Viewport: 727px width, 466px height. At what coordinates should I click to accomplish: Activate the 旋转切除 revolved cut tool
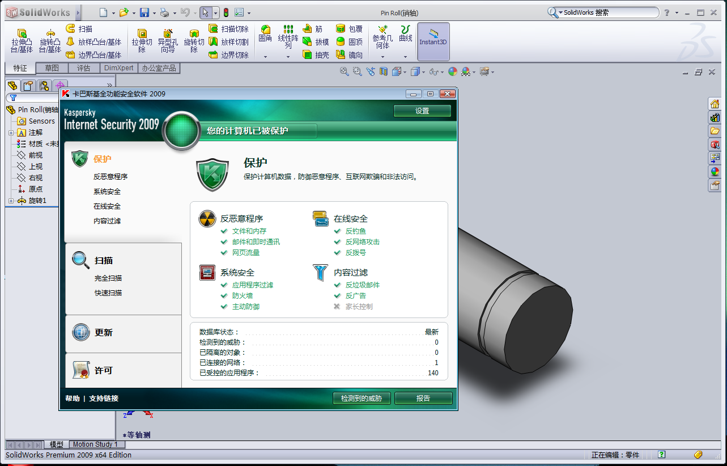(194, 41)
